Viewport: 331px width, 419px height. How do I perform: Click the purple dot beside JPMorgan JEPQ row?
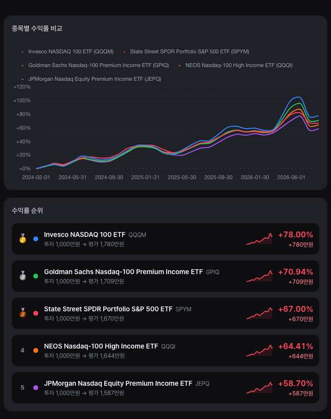pos(36,388)
